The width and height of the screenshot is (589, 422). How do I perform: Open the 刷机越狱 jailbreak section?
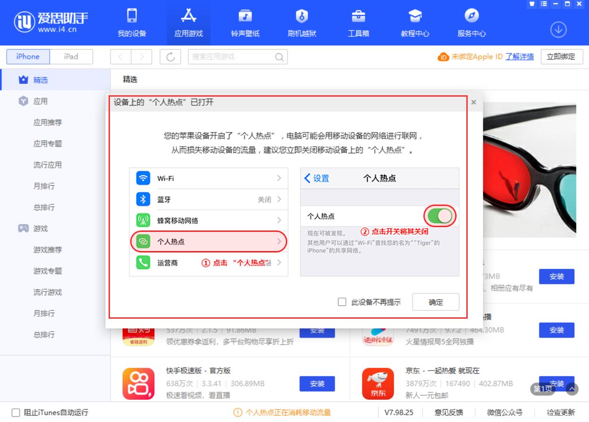click(x=301, y=22)
